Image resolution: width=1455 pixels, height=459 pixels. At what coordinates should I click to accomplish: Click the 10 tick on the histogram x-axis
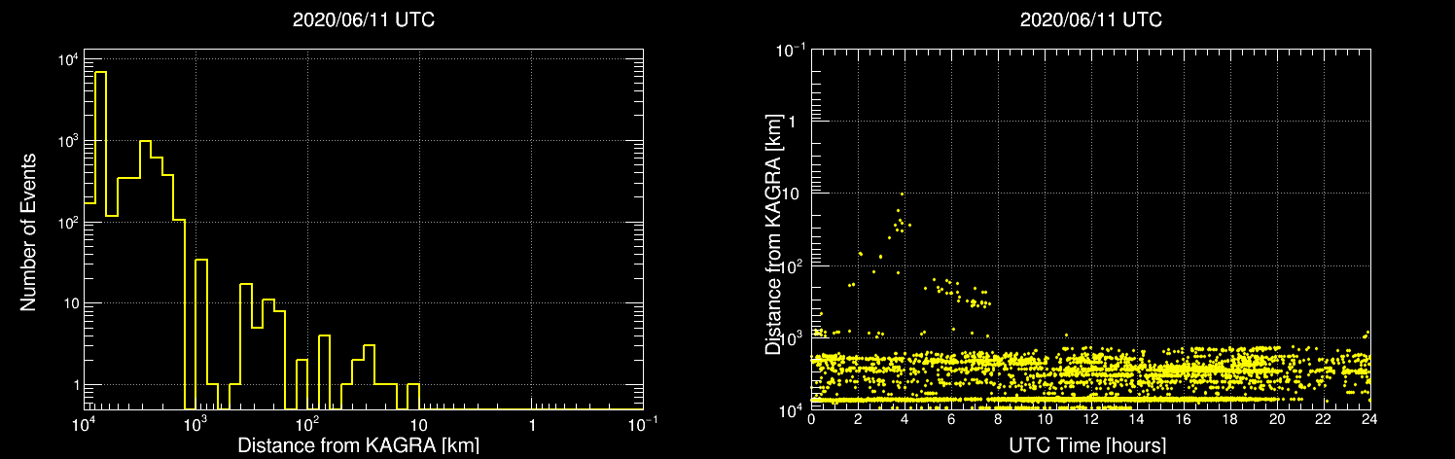(419, 426)
